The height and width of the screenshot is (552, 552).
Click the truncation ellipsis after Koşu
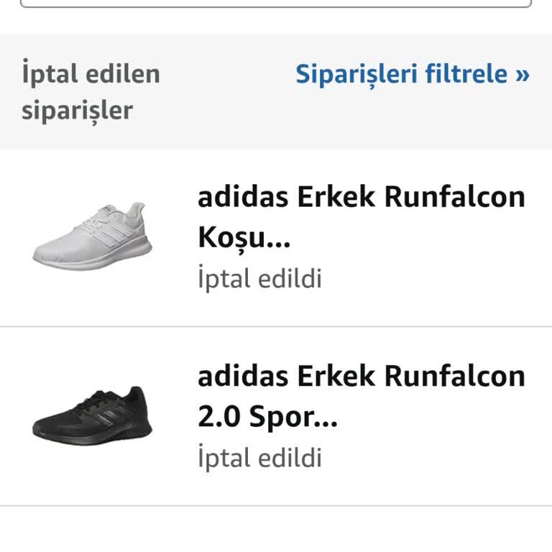tap(279, 241)
